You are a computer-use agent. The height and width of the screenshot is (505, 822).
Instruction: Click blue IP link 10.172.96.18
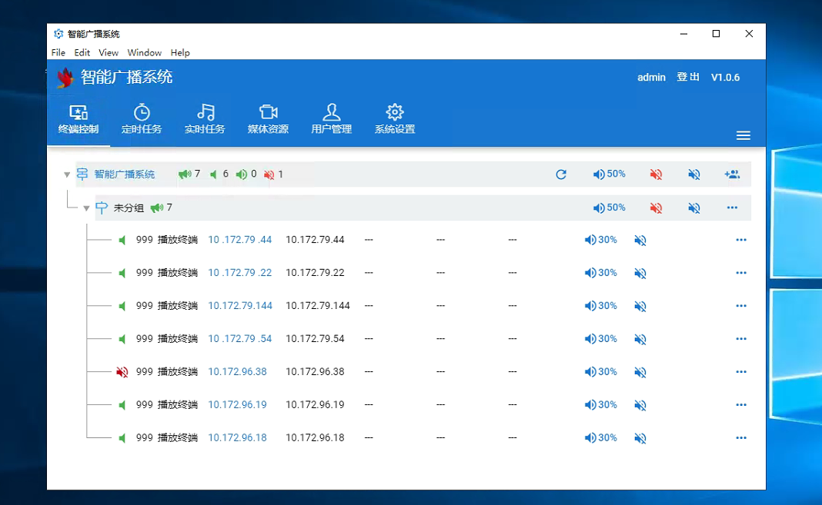point(238,437)
